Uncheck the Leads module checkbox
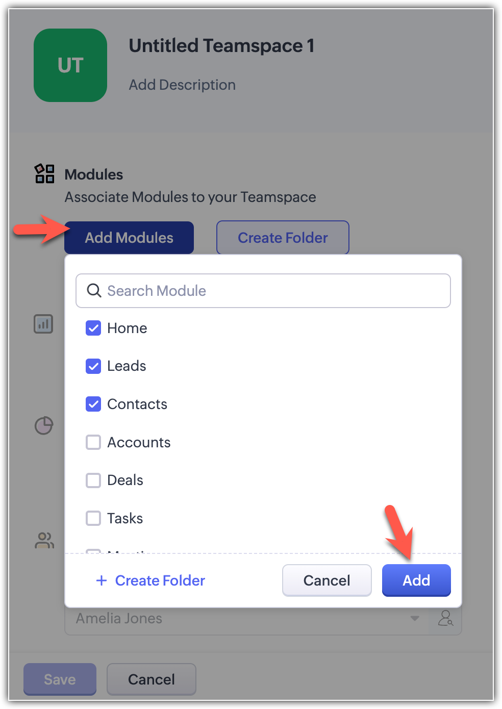 93,366
